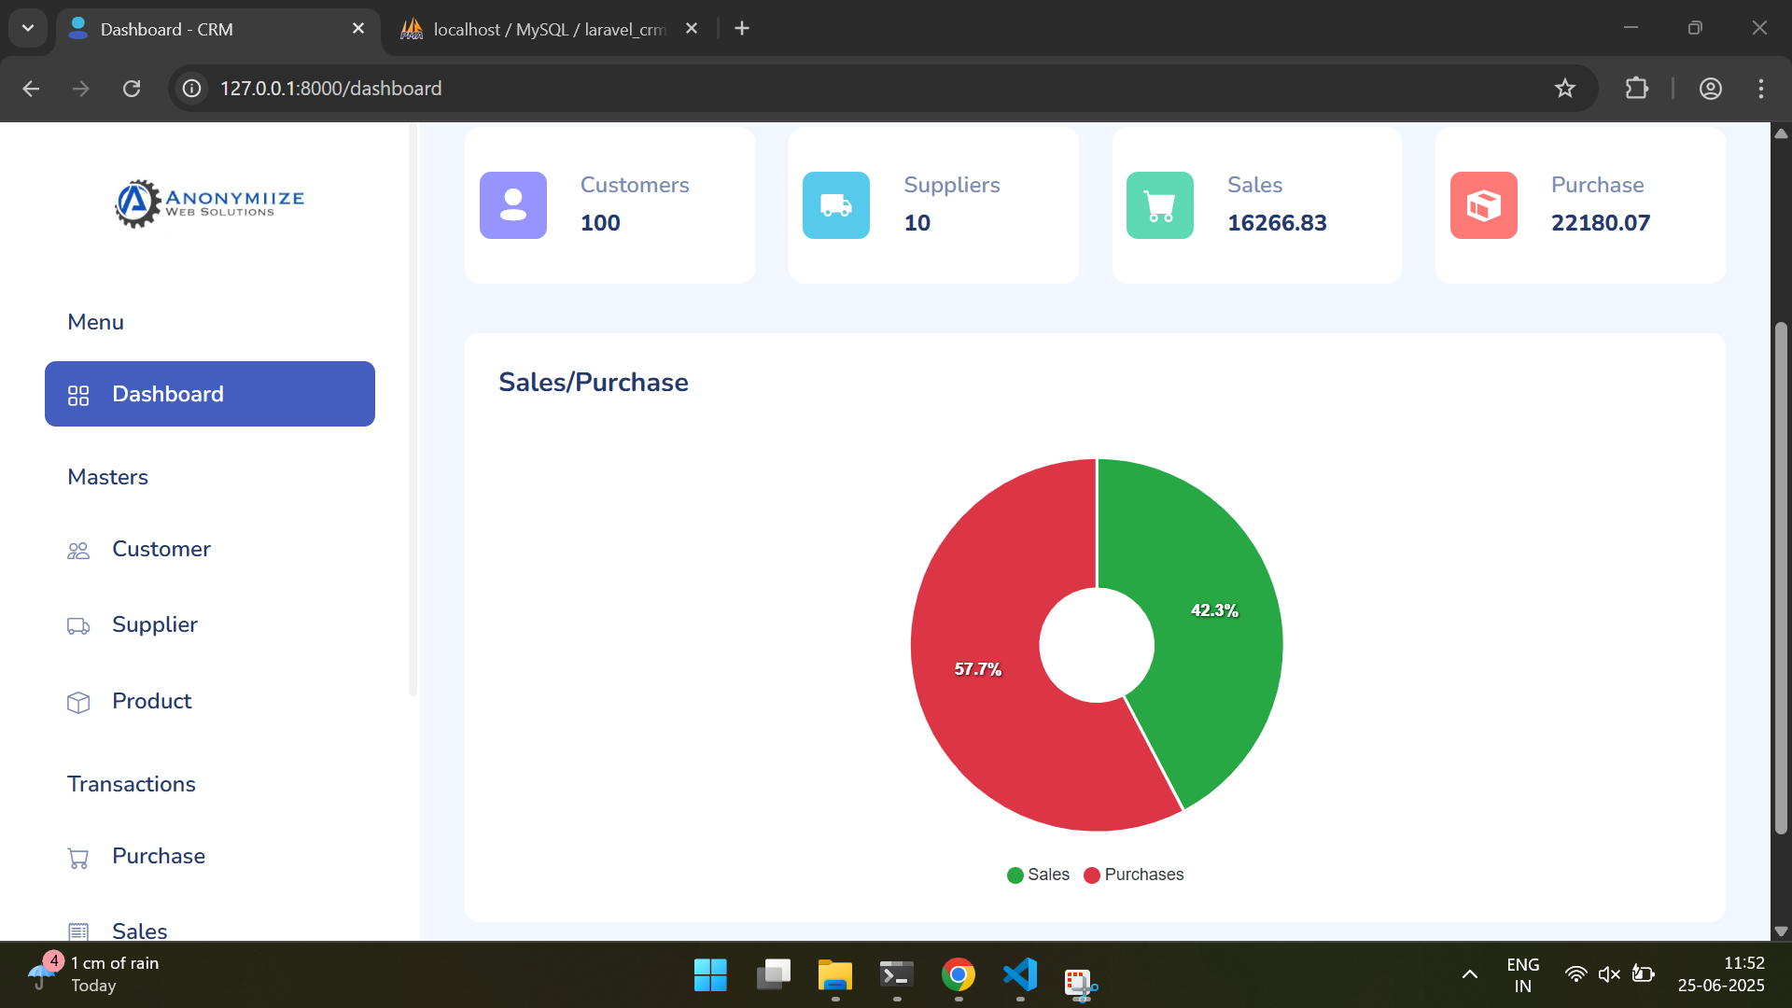Open Chrome three-dot menu
Screen dimensions: 1792x1008
coord(1761,89)
